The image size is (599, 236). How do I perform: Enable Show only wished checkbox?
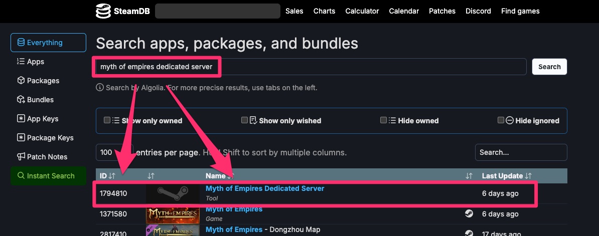pyautogui.click(x=244, y=120)
